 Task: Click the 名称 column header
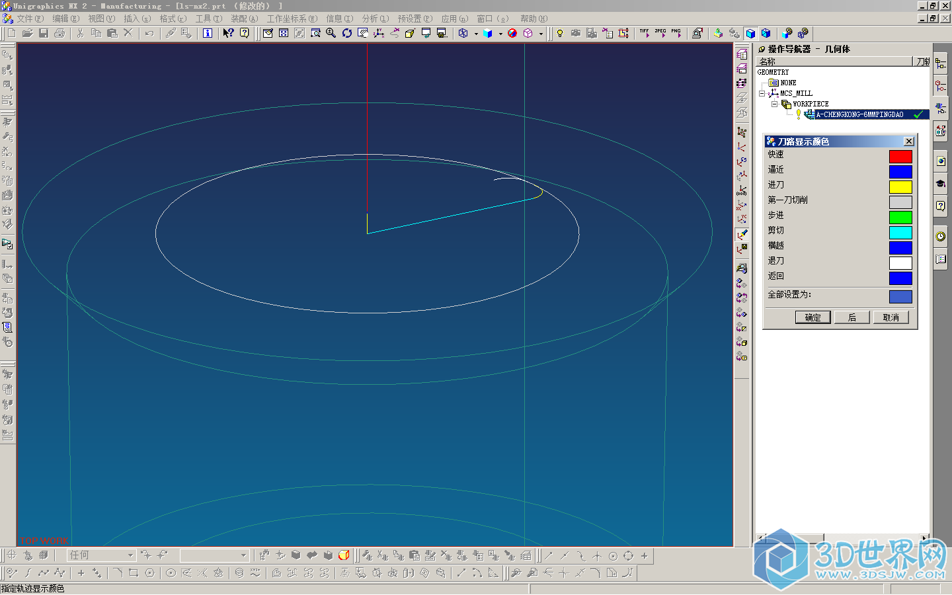pos(834,61)
